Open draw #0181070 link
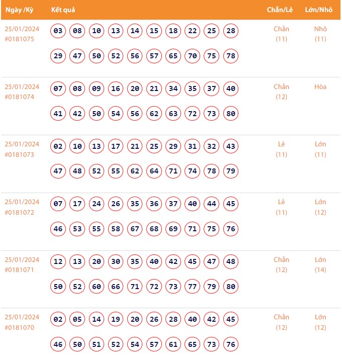This screenshot has height=363, width=342. click(20, 328)
